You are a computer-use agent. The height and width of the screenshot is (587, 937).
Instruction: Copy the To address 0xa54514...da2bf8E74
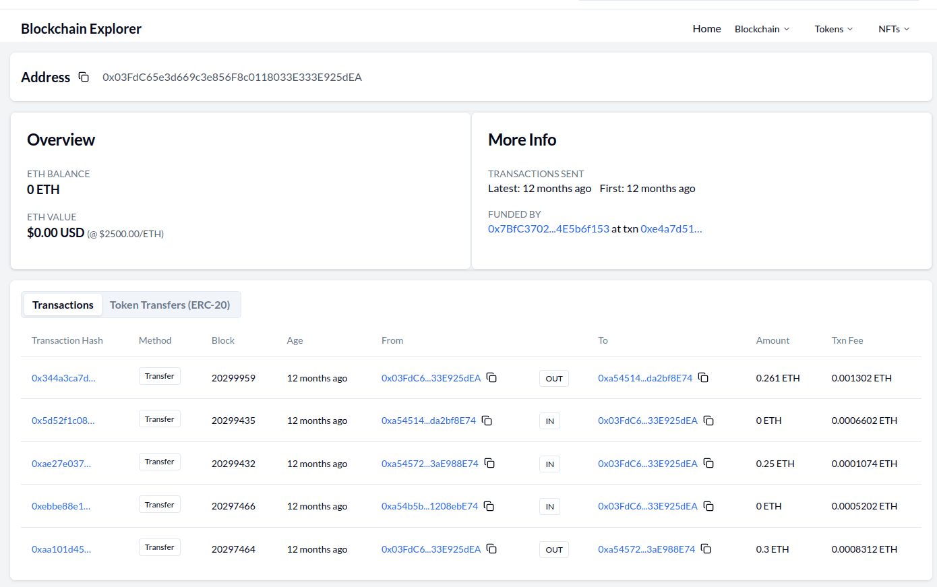click(x=703, y=377)
